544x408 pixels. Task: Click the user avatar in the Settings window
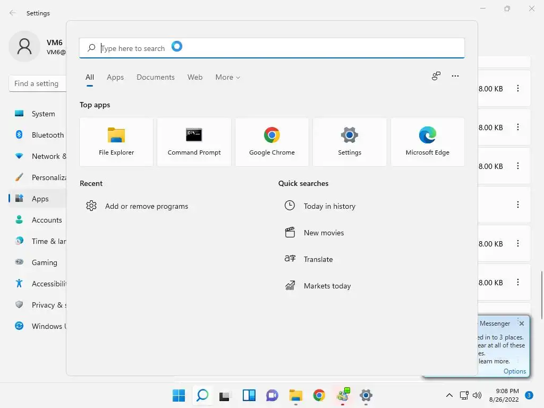(x=24, y=47)
